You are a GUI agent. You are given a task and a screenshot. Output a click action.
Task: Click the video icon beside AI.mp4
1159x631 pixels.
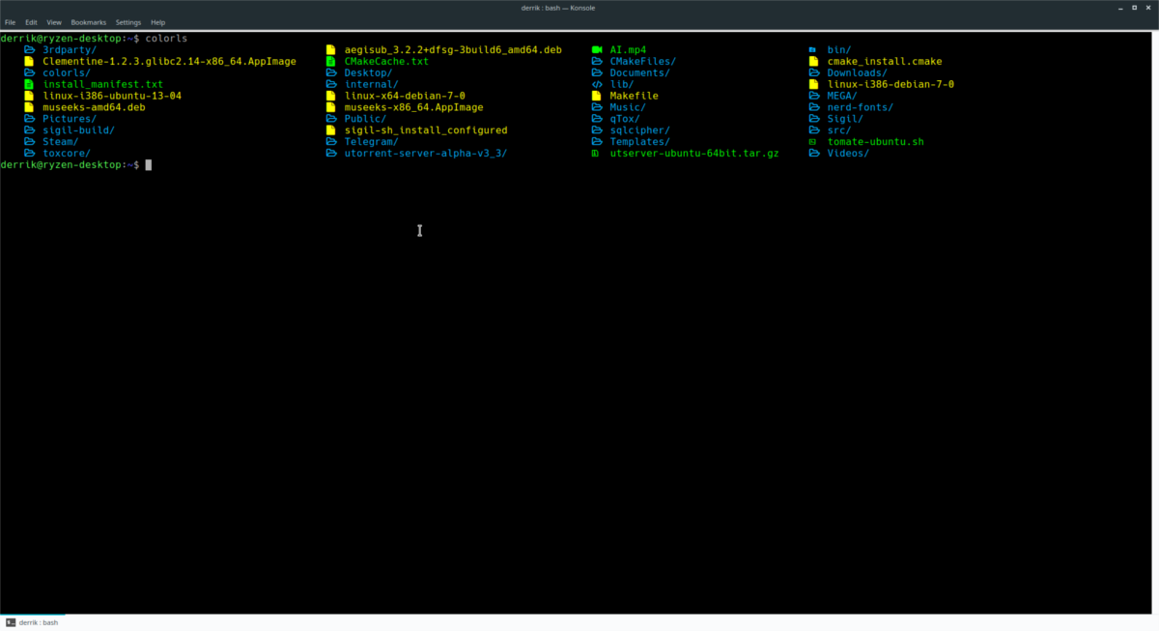(597, 49)
